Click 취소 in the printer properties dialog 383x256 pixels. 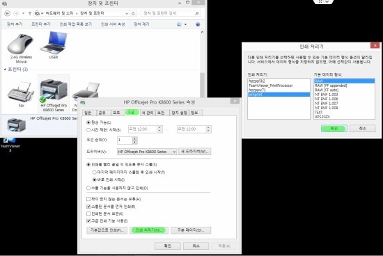[x=196, y=246]
